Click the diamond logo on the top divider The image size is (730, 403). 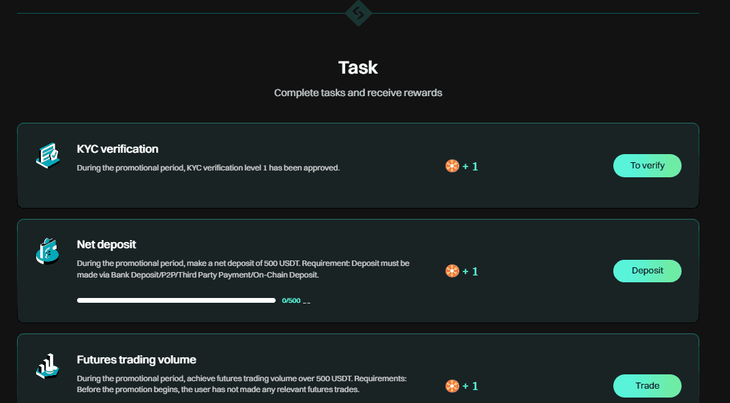click(358, 13)
